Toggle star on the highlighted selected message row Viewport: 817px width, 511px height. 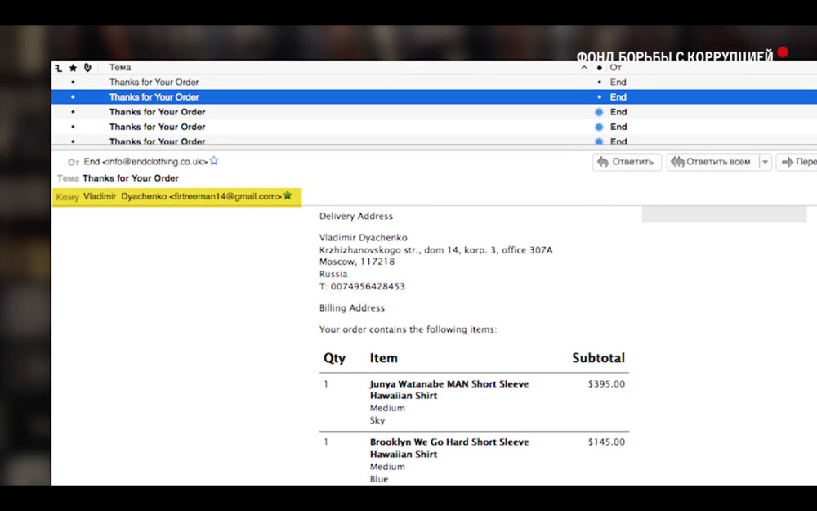pos(73,97)
